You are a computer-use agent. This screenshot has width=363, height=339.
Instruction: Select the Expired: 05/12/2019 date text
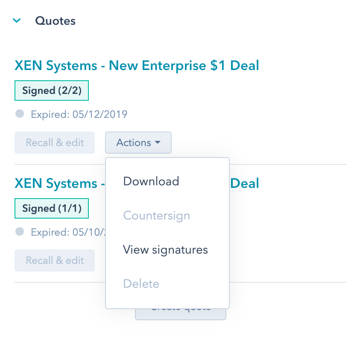(x=79, y=114)
